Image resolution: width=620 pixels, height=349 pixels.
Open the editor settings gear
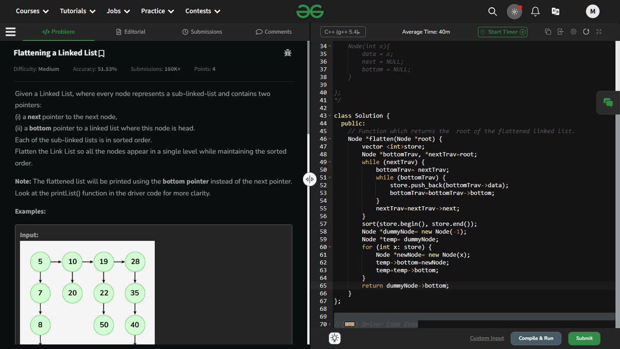[x=573, y=32]
